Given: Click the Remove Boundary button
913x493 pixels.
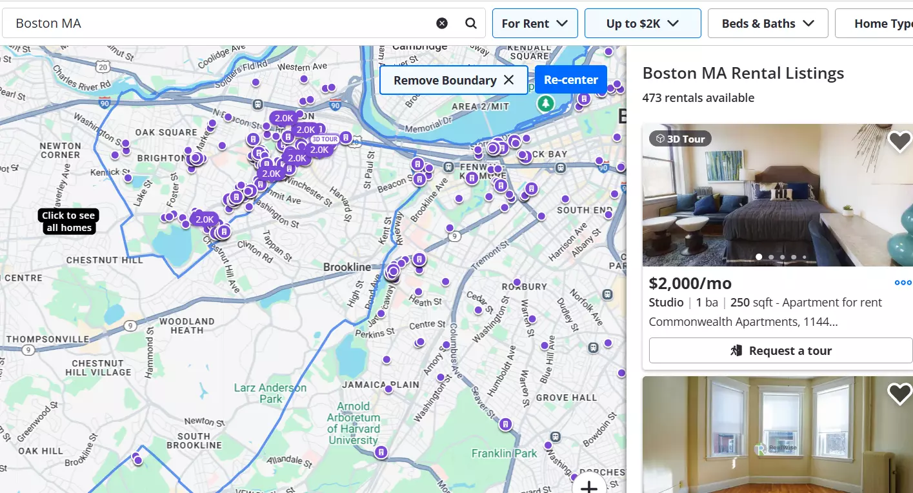Looking at the screenshot, I should tap(454, 80).
